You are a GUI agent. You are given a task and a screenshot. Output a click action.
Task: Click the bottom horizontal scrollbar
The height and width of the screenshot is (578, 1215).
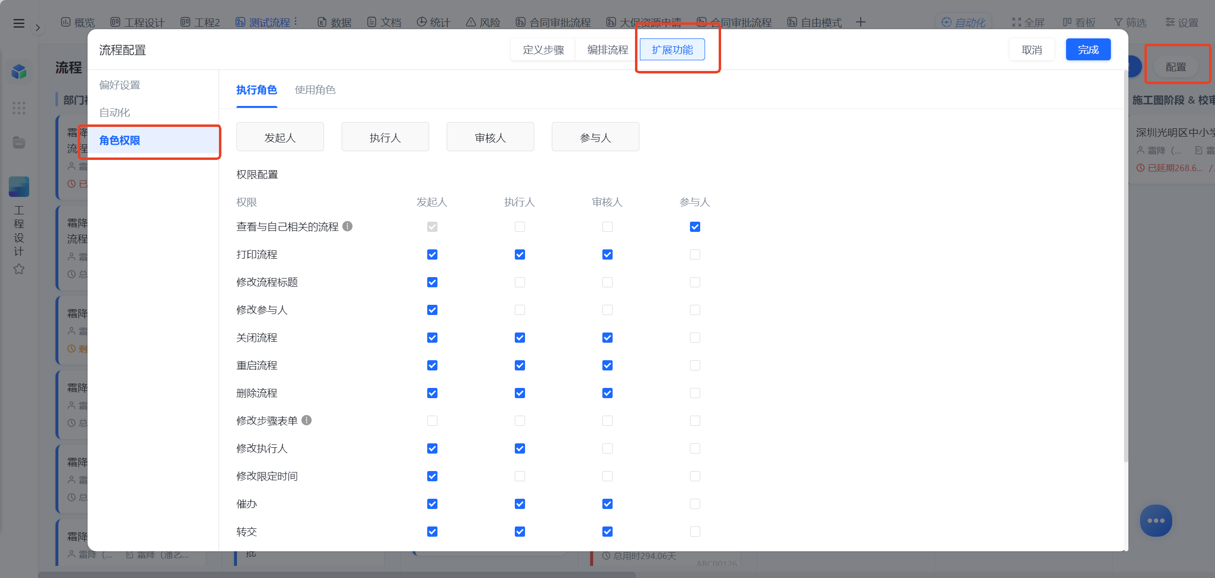click(337, 575)
